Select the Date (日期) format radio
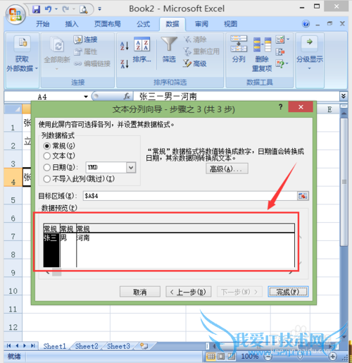This screenshot has height=363, width=352. [47, 167]
